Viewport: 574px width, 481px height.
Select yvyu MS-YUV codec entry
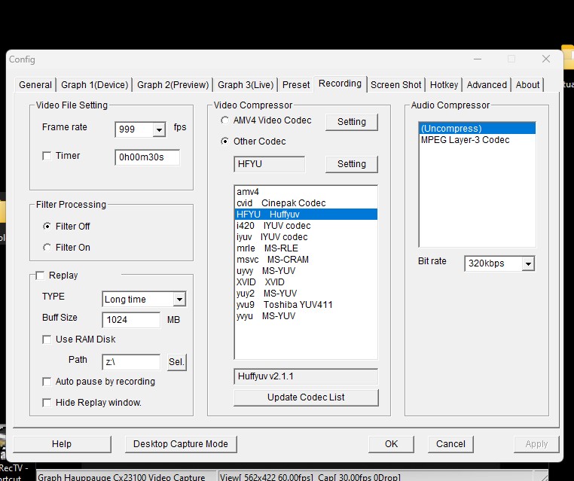coord(306,316)
